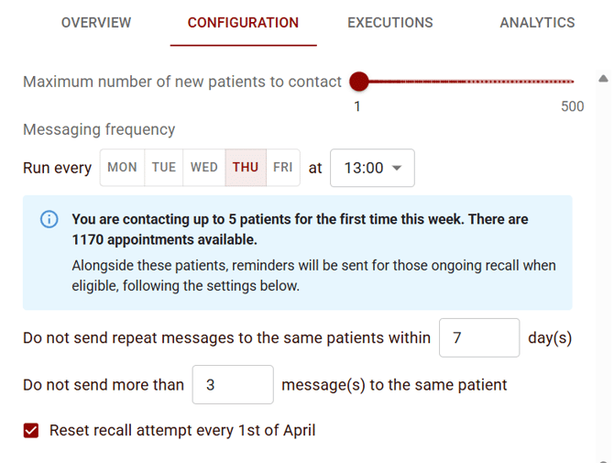Deselect THU in the run schedule

246,168
